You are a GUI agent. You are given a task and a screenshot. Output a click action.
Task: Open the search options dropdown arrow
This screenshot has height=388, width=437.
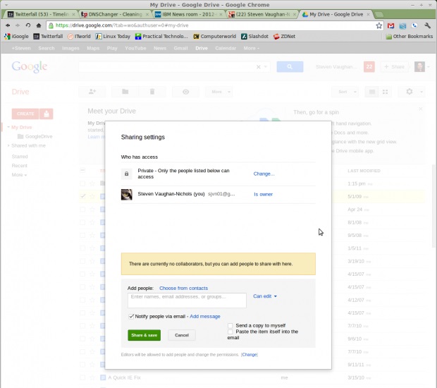(x=266, y=67)
